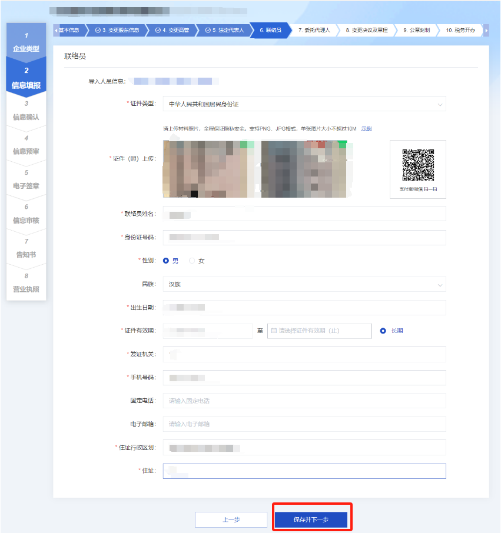Open the 示例 link for upload example
The image size is (501, 533).
coord(366,129)
